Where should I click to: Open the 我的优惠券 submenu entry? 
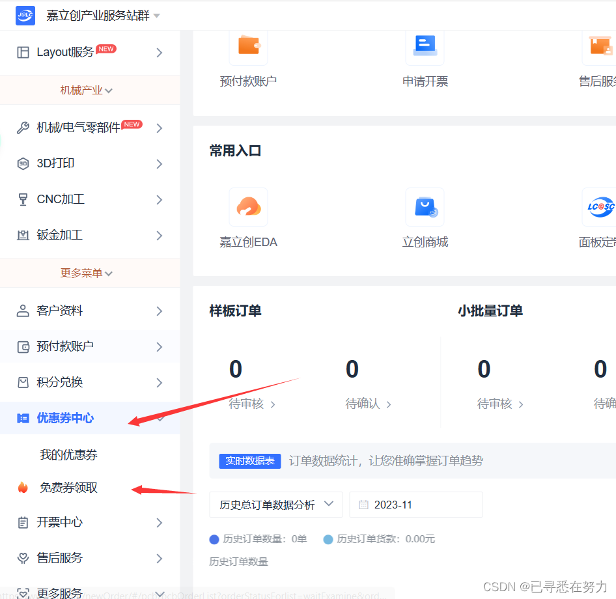69,454
